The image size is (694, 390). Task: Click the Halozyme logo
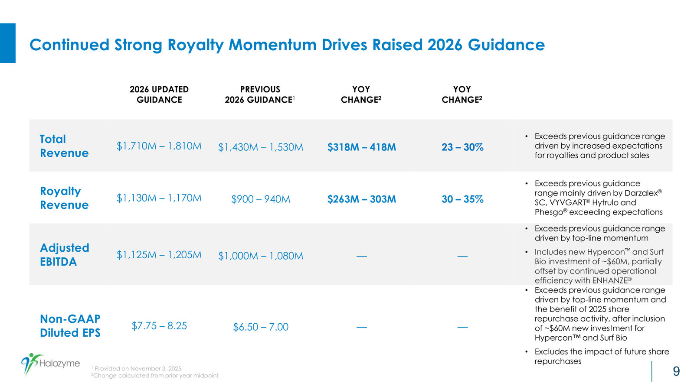pyautogui.click(x=50, y=364)
